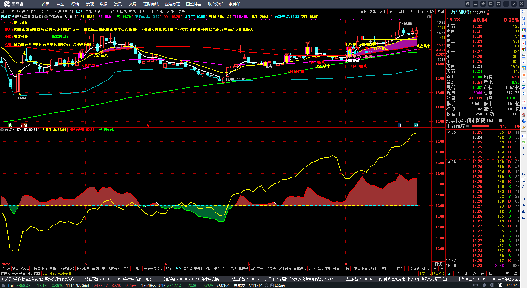This screenshot has height=288, width=527.
Task: Toggle the round marker next to 飞碟妖龙 indicator
Action: tap(46, 17)
